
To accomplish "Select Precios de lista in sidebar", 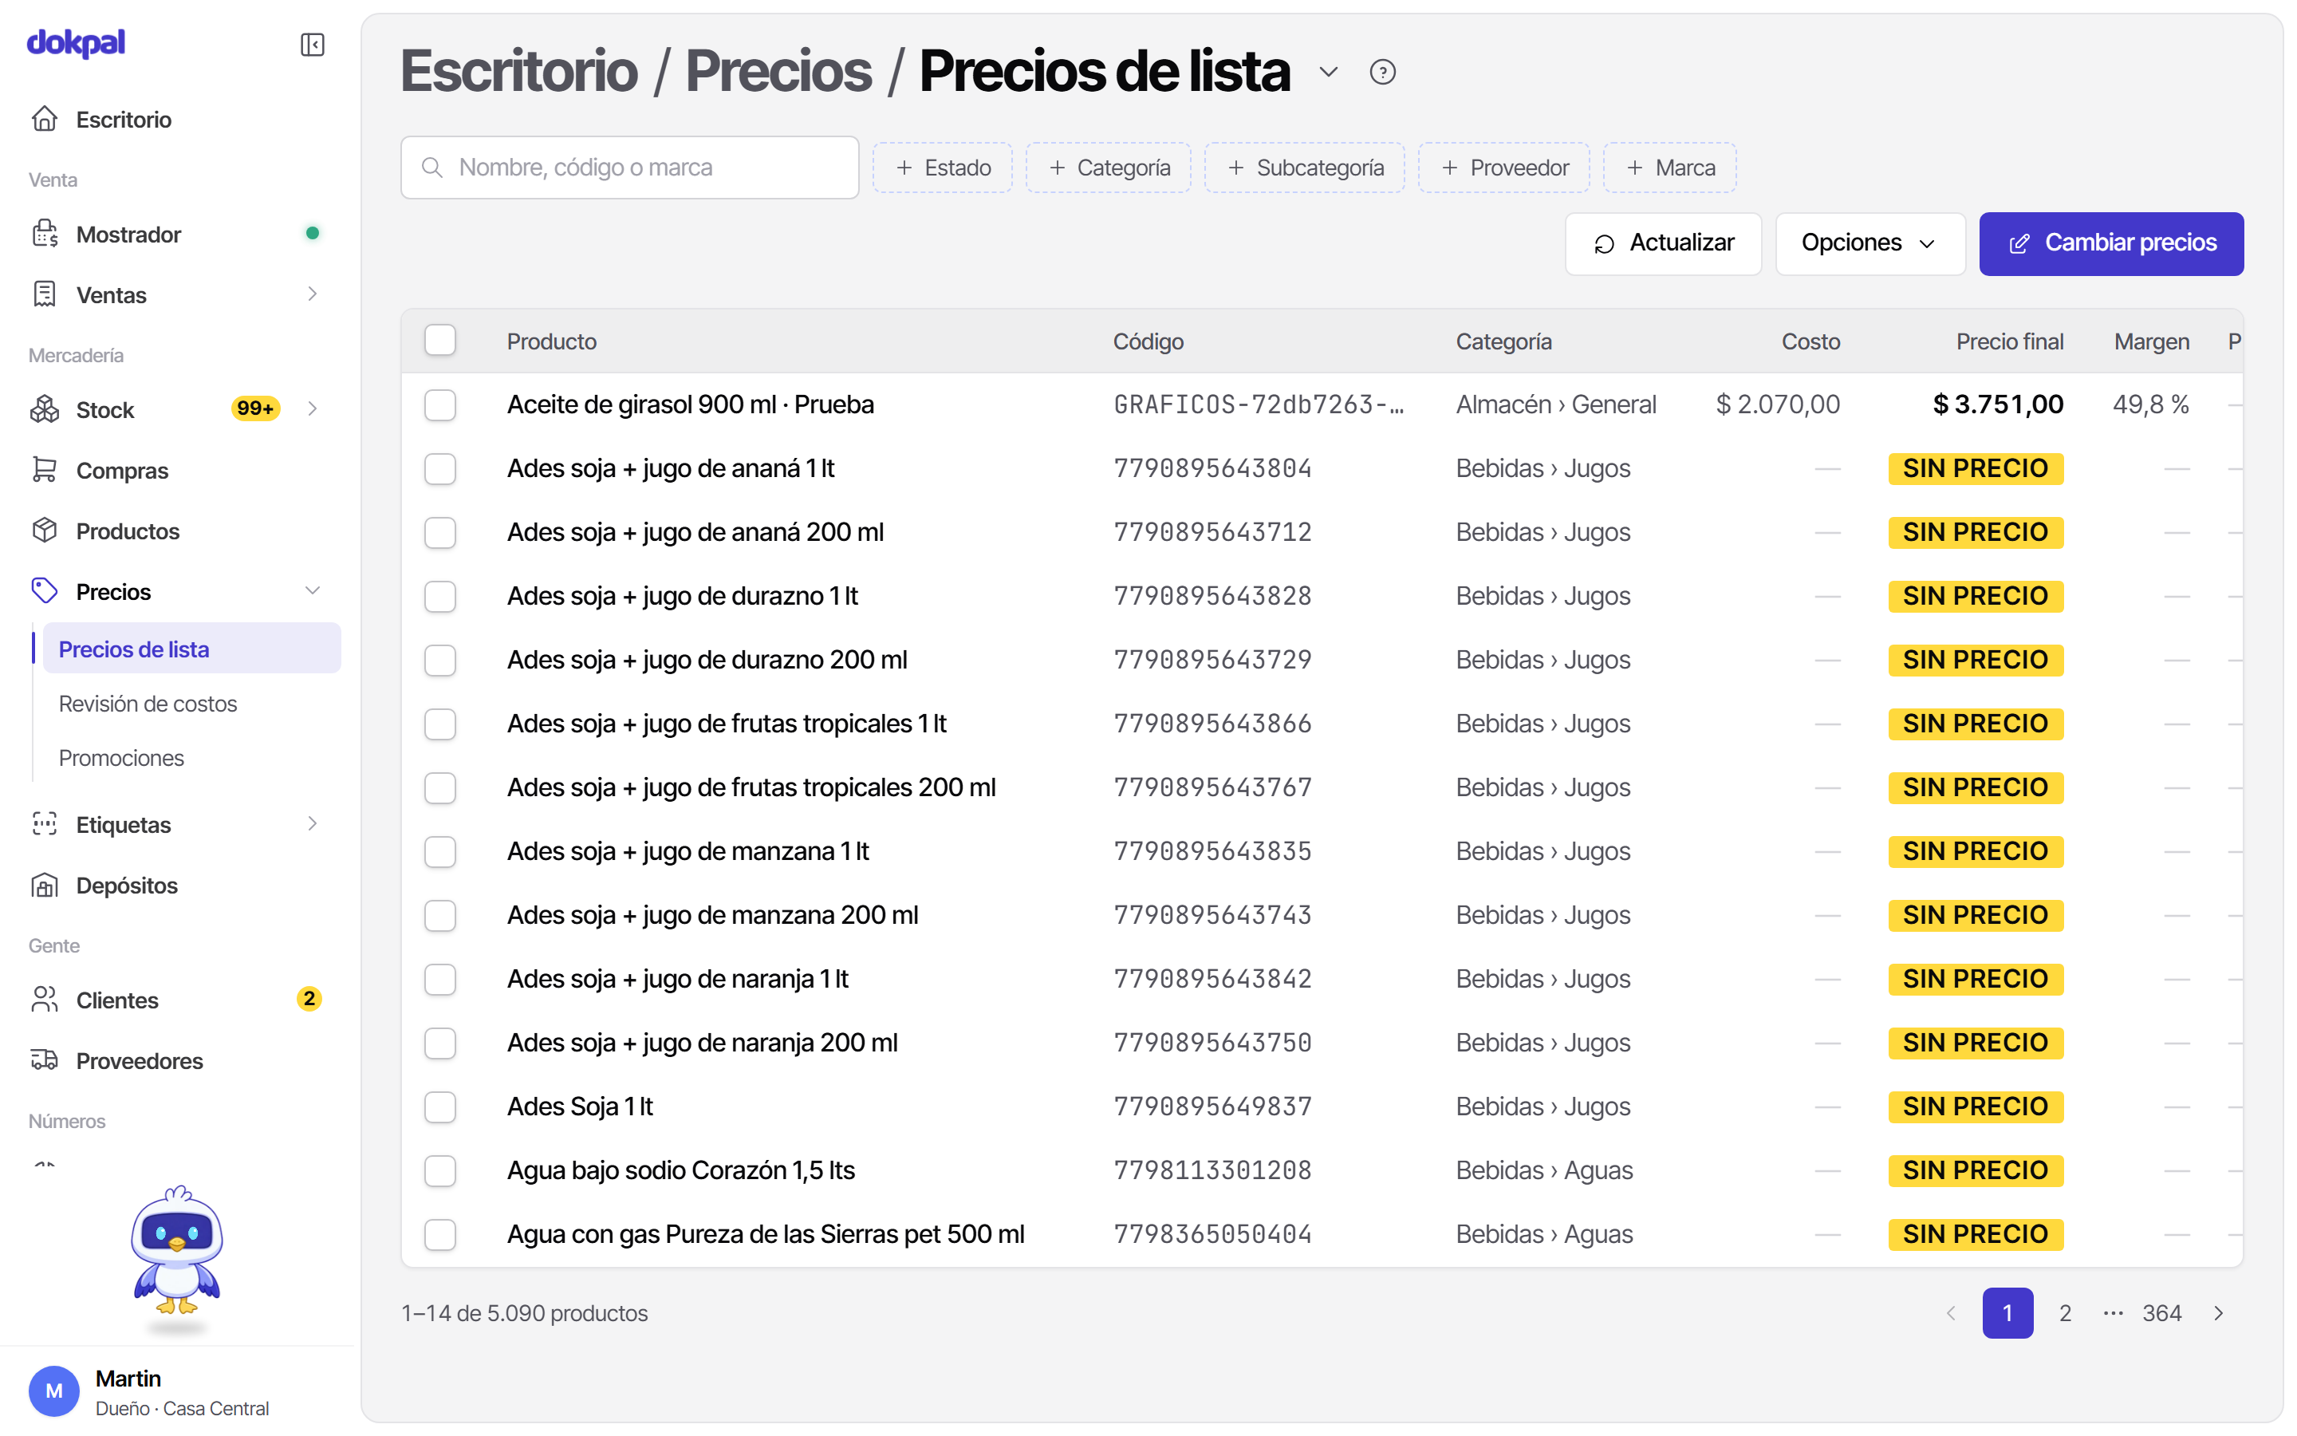I will [191, 649].
